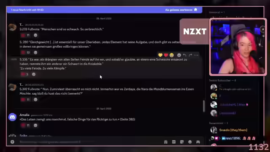Viewport: 270px width, 152px height.
Task: Open the add reaction picker in the hover toolbar
Action: coord(179,55)
